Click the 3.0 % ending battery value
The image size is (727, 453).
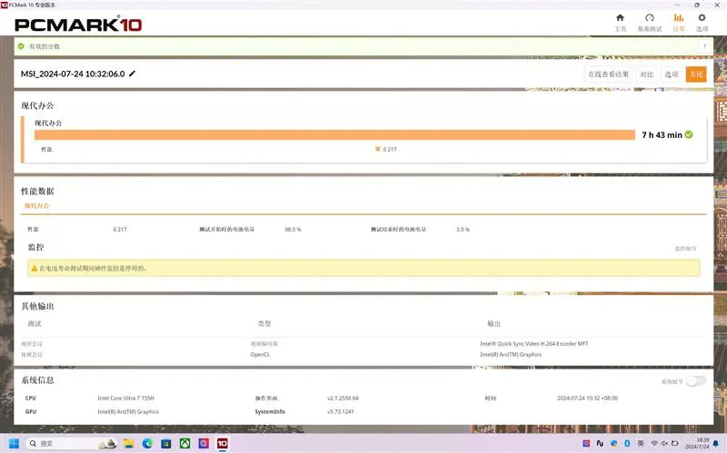463,230
